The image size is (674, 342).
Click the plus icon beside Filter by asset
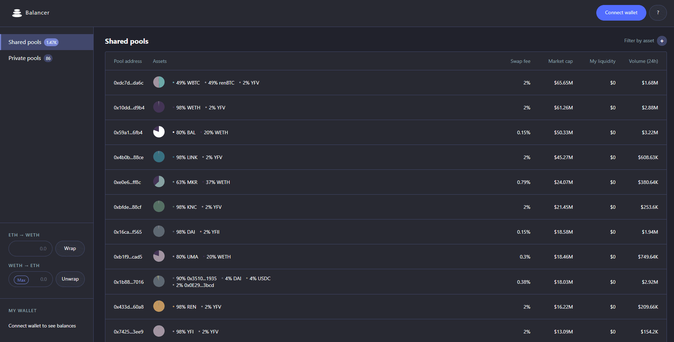click(x=662, y=41)
